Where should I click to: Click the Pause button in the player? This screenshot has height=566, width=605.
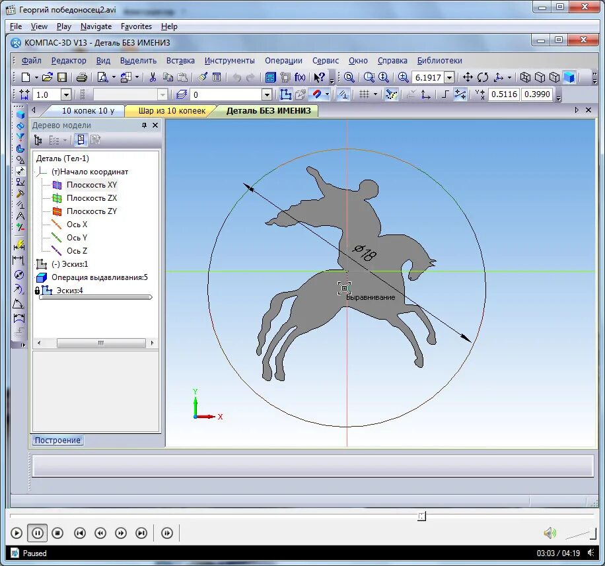click(38, 533)
